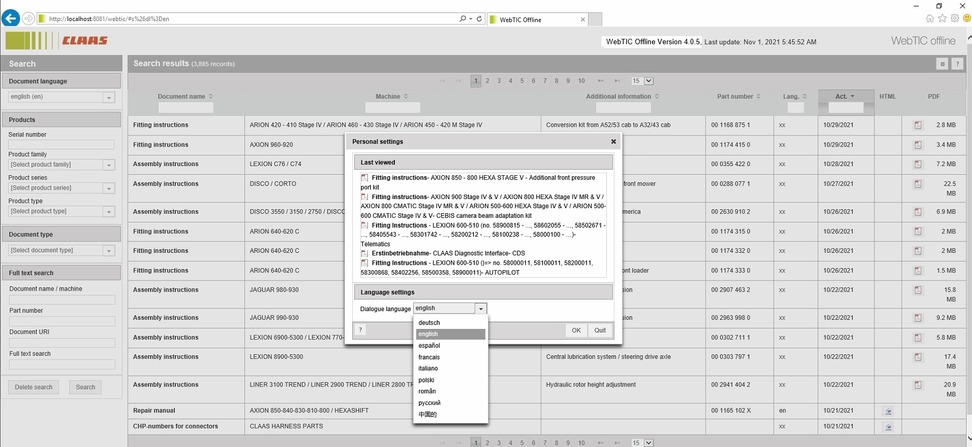This screenshot has height=447, width=972.
Task: Expand the Document language dropdown
Action: click(109, 98)
